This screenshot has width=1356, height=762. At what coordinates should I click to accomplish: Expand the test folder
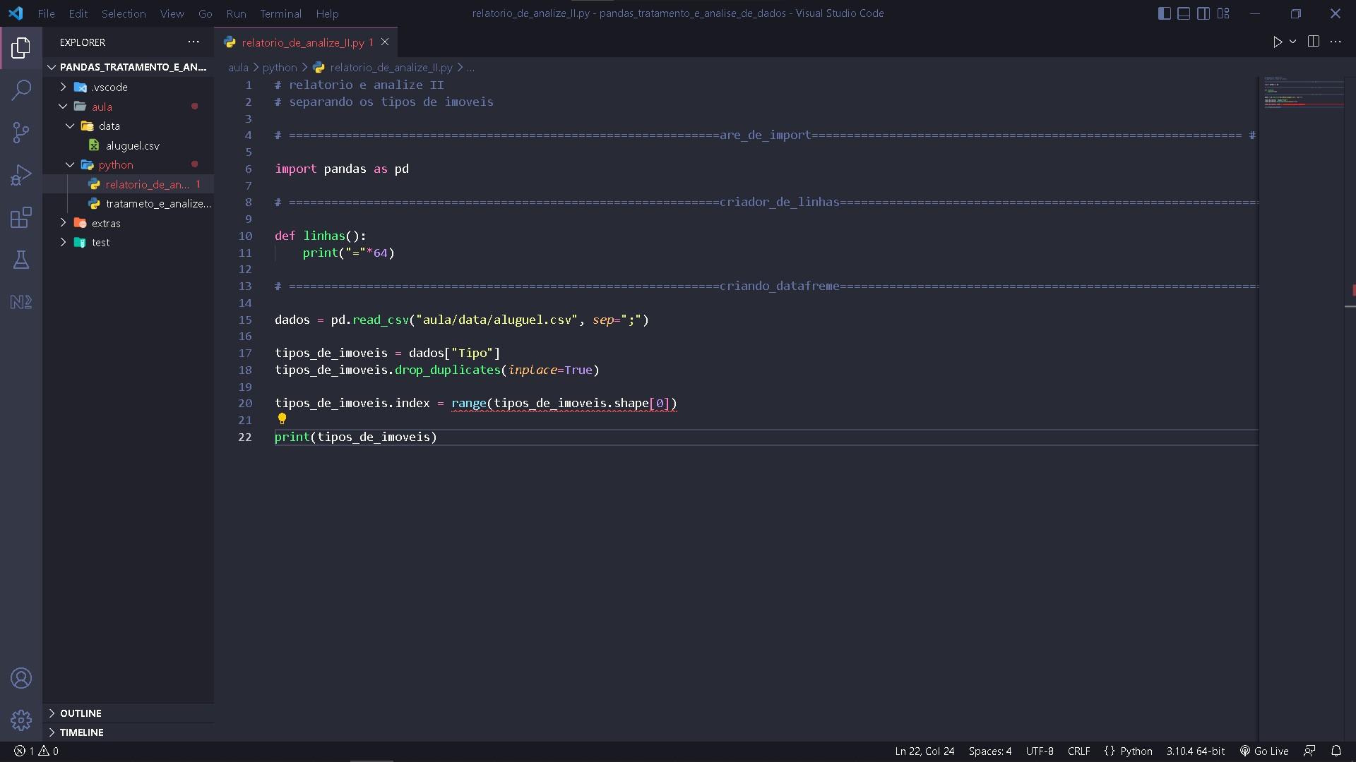click(x=128, y=242)
